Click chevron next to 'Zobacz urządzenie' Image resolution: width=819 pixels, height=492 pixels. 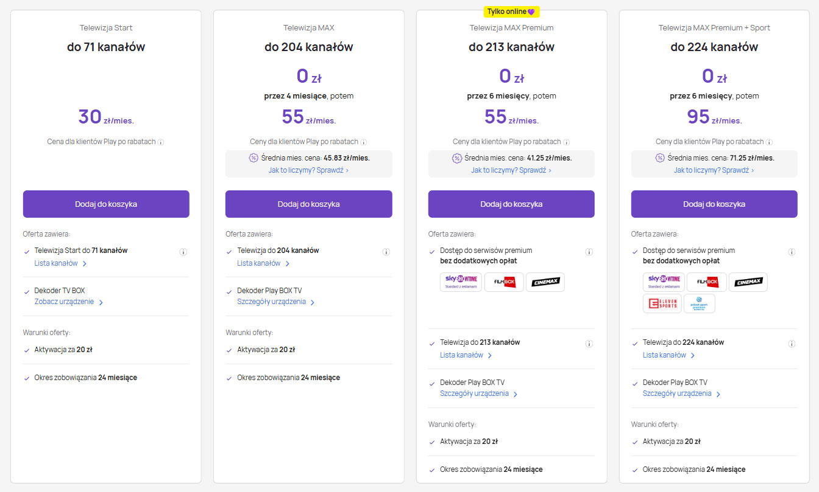click(101, 302)
